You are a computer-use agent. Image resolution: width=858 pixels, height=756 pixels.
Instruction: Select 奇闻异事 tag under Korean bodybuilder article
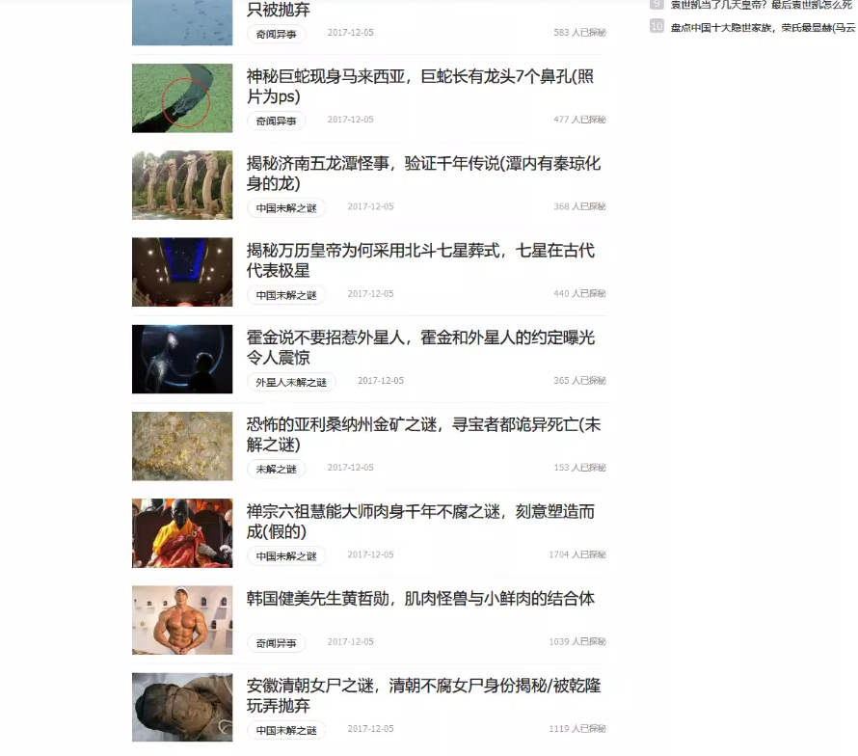point(276,643)
